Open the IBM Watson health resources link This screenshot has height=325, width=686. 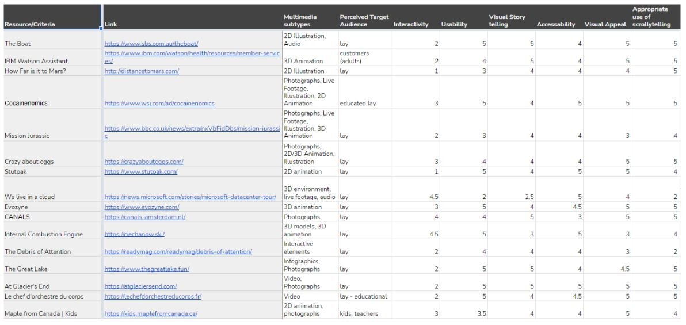[x=192, y=57]
